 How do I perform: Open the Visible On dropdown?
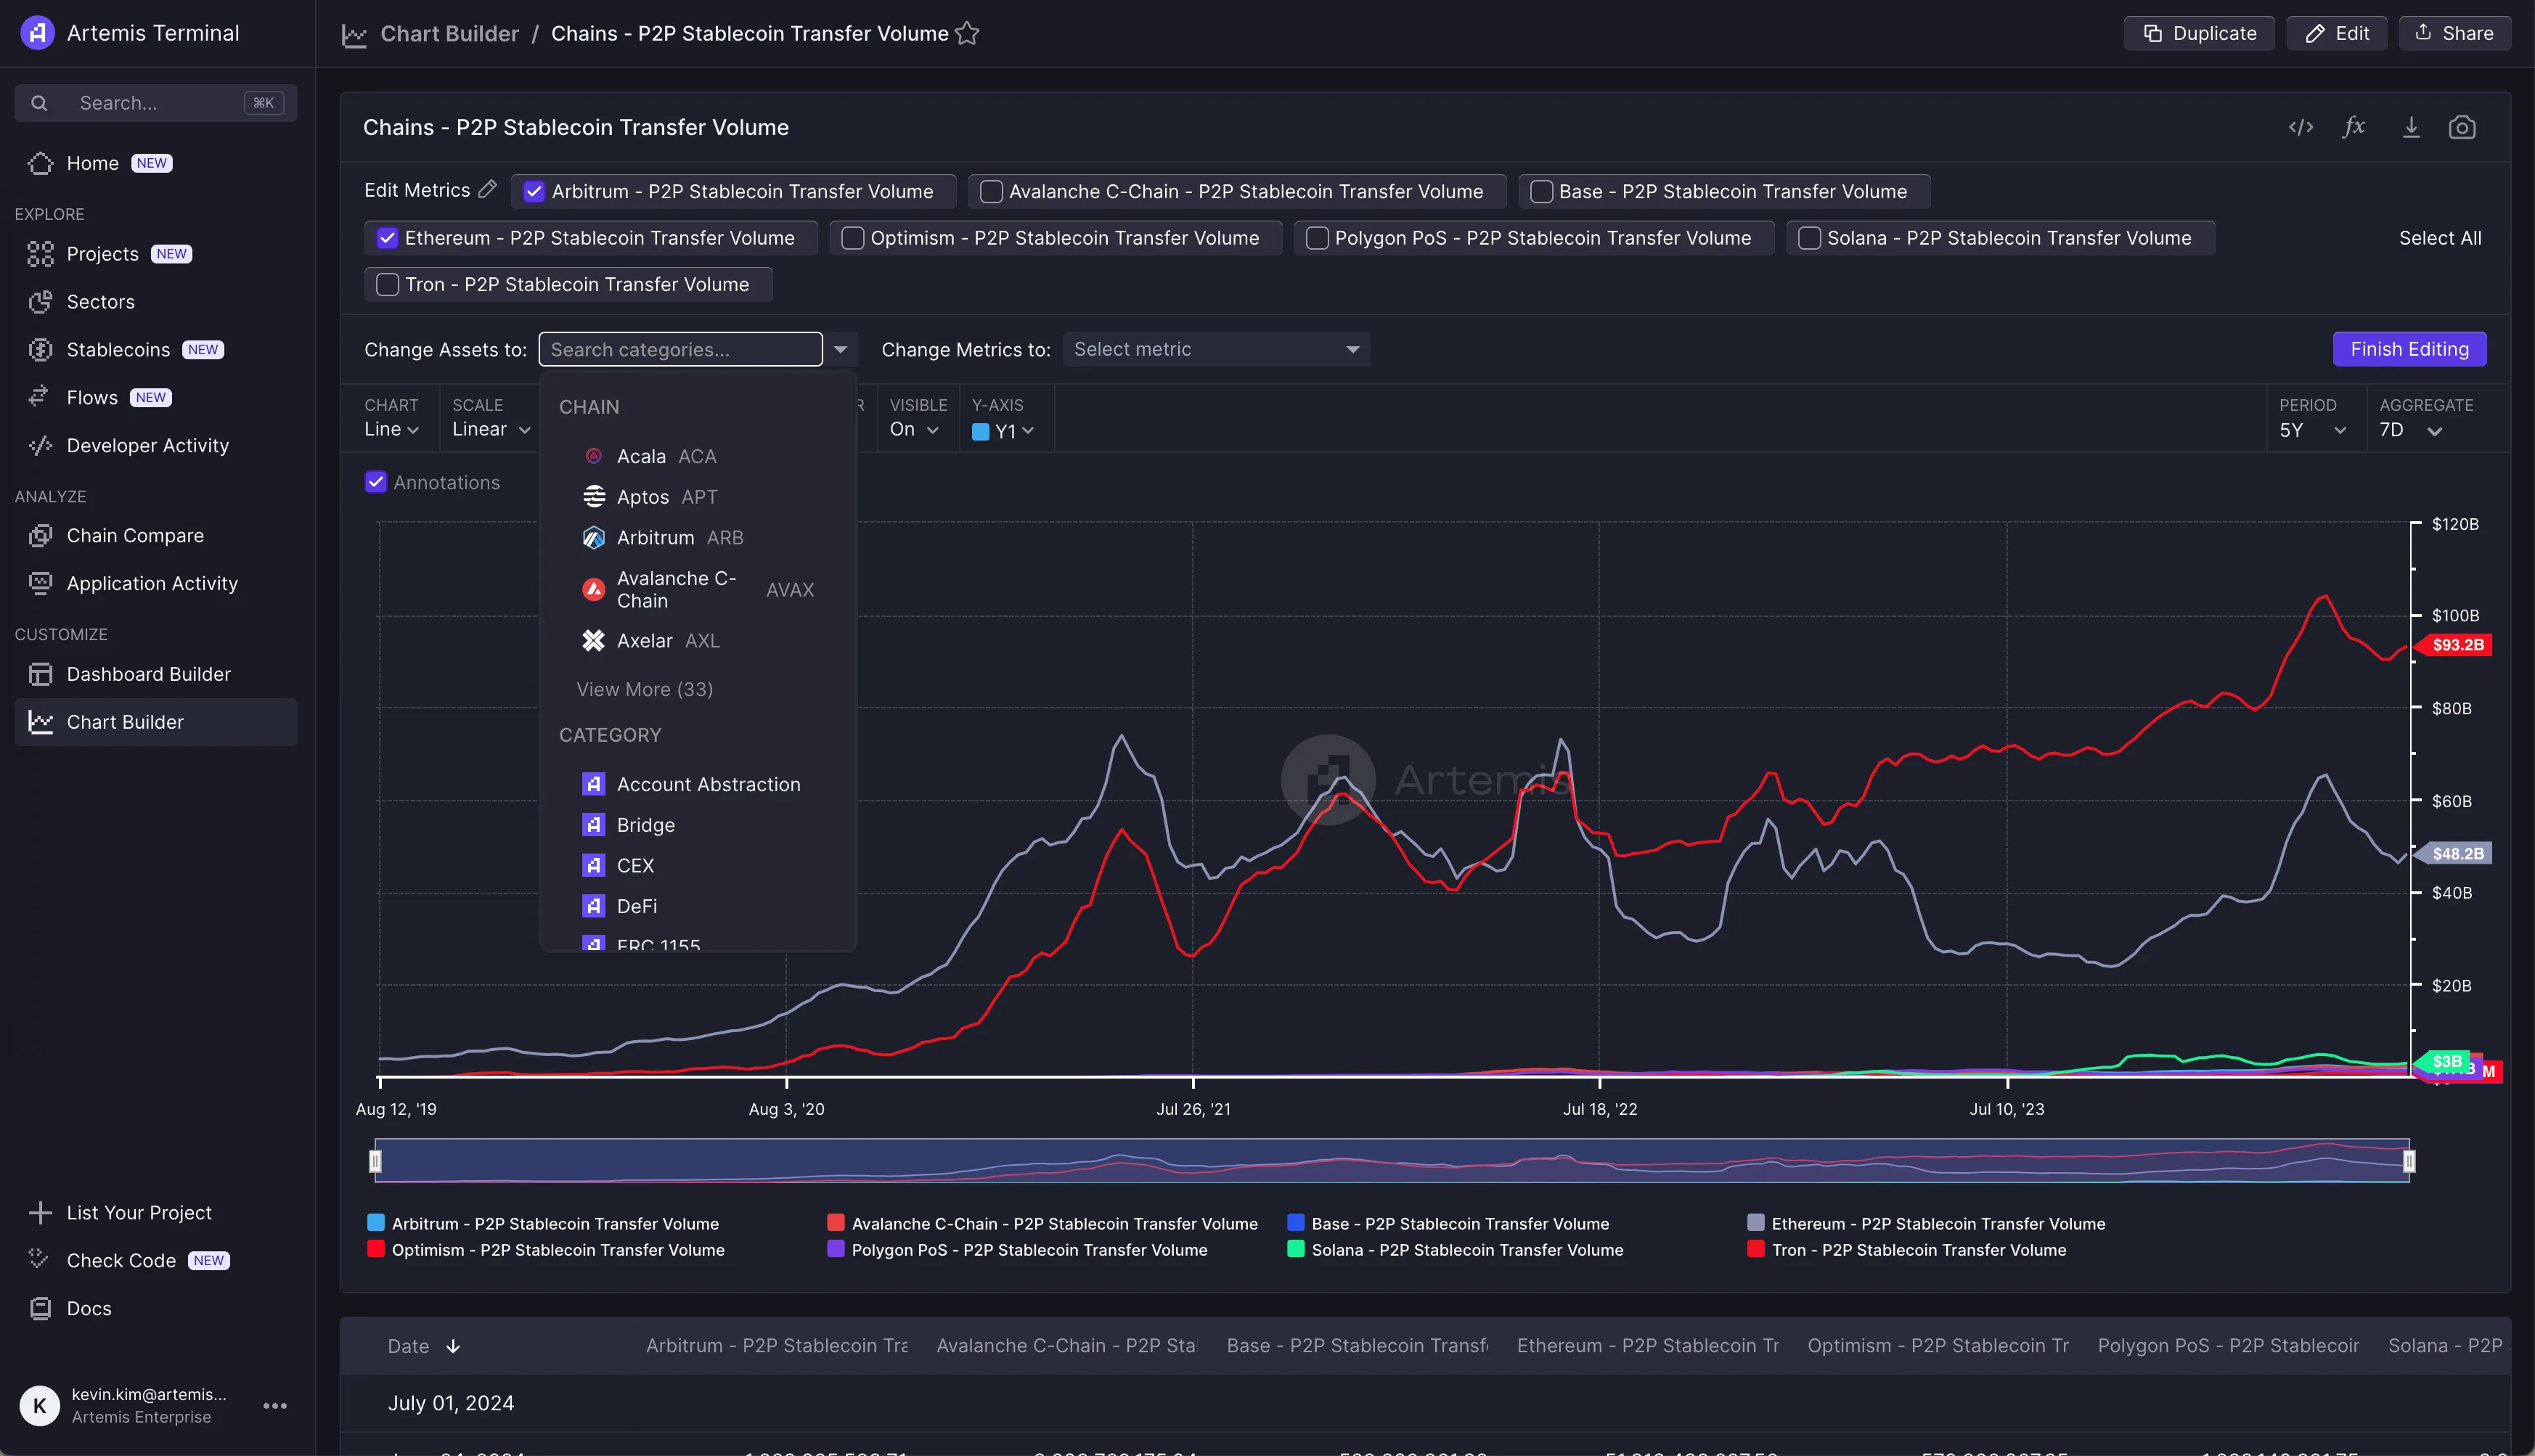(914, 429)
